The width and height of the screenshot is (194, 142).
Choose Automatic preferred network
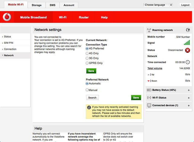(87, 83)
